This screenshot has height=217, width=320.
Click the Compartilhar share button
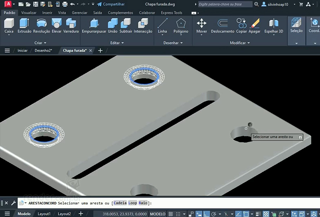111,4
